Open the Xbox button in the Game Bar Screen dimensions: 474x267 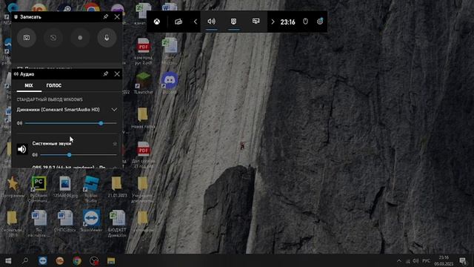point(157,22)
